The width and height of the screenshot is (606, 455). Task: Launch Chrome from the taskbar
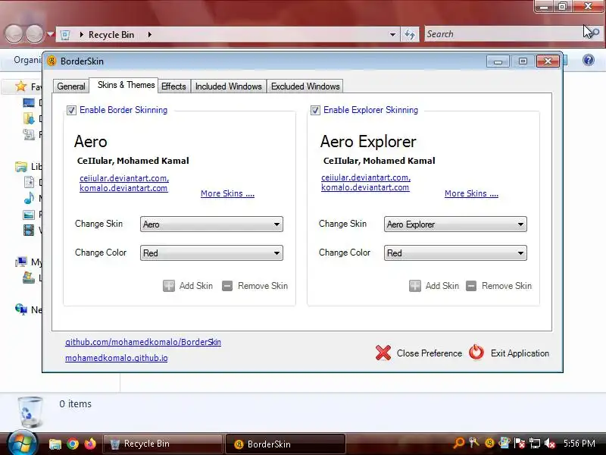(73, 444)
